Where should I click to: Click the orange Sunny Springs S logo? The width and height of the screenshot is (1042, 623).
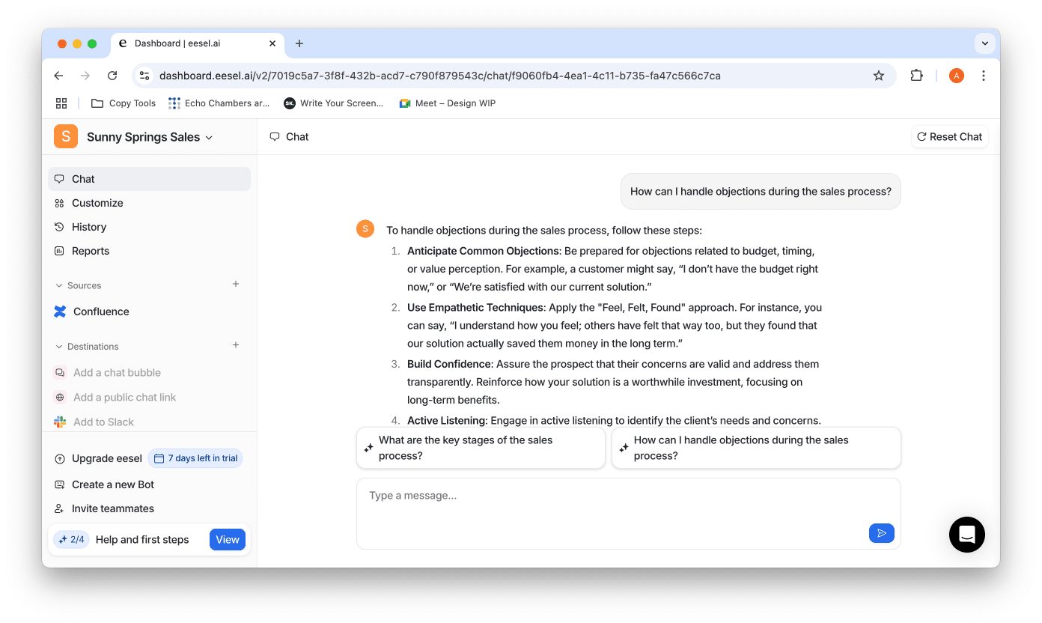(x=66, y=136)
